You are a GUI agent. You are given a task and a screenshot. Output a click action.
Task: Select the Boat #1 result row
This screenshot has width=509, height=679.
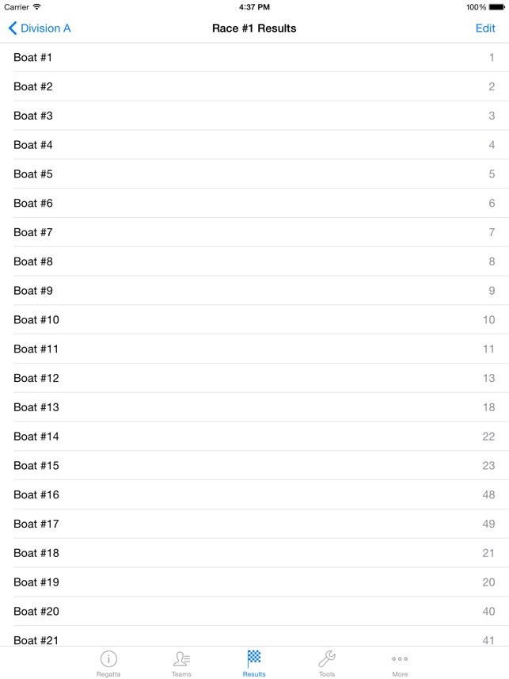pyautogui.click(x=254, y=57)
